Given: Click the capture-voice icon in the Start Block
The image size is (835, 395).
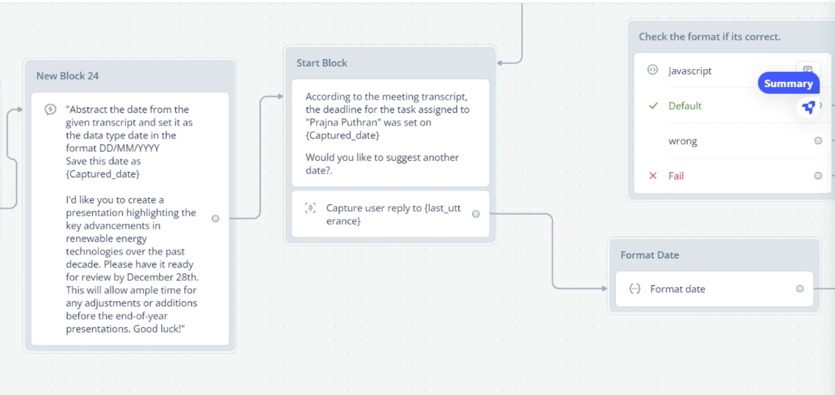Looking at the screenshot, I should click(x=310, y=209).
